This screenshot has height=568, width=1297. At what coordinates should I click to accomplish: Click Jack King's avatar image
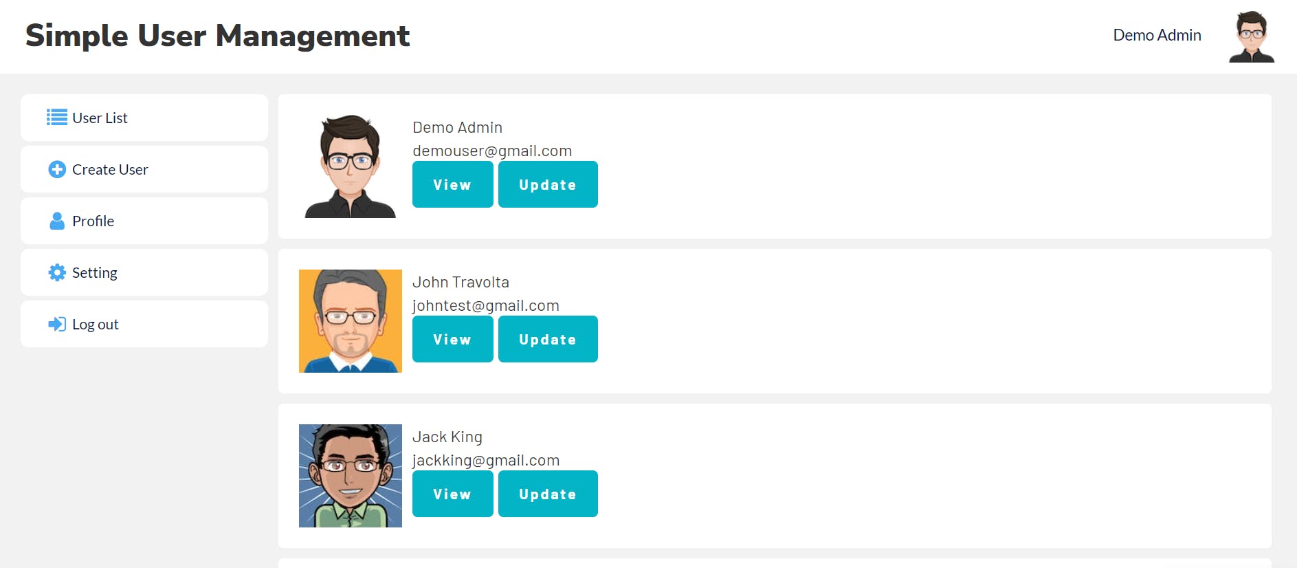pyautogui.click(x=351, y=476)
